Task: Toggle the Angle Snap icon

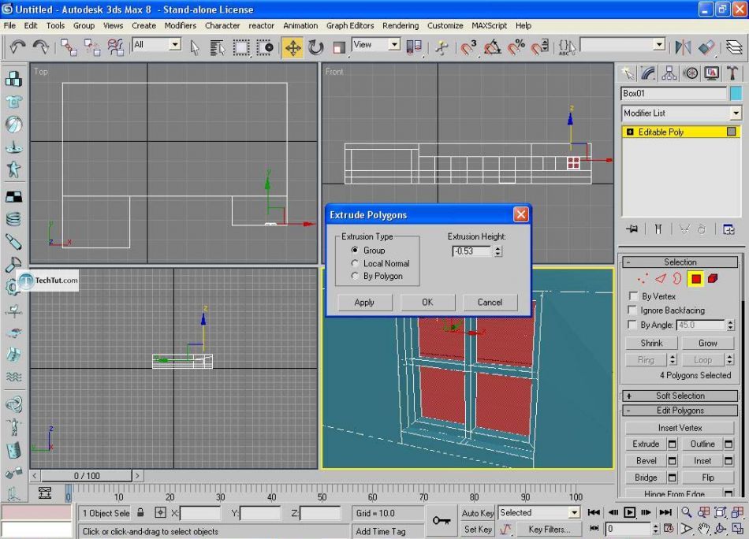Action: 492,48
